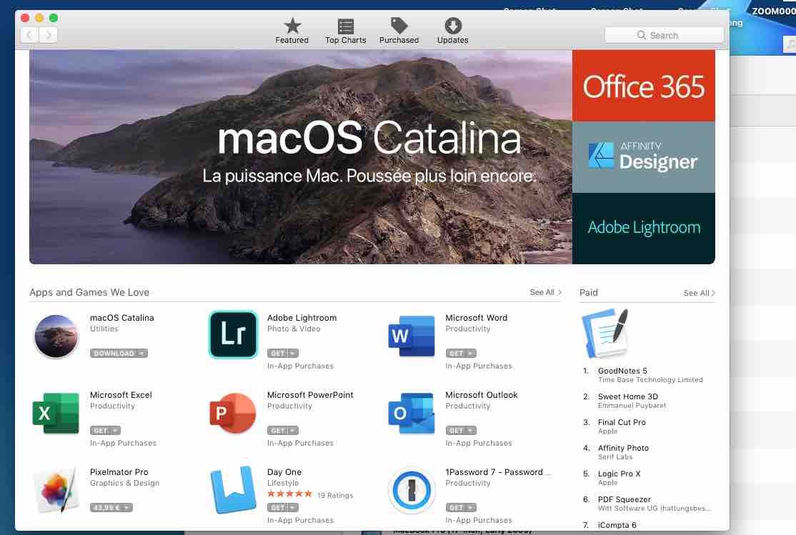The width and height of the screenshot is (796, 535).
Task: Switch to the Top Charts tab
Action: click(x=345, y=31)
